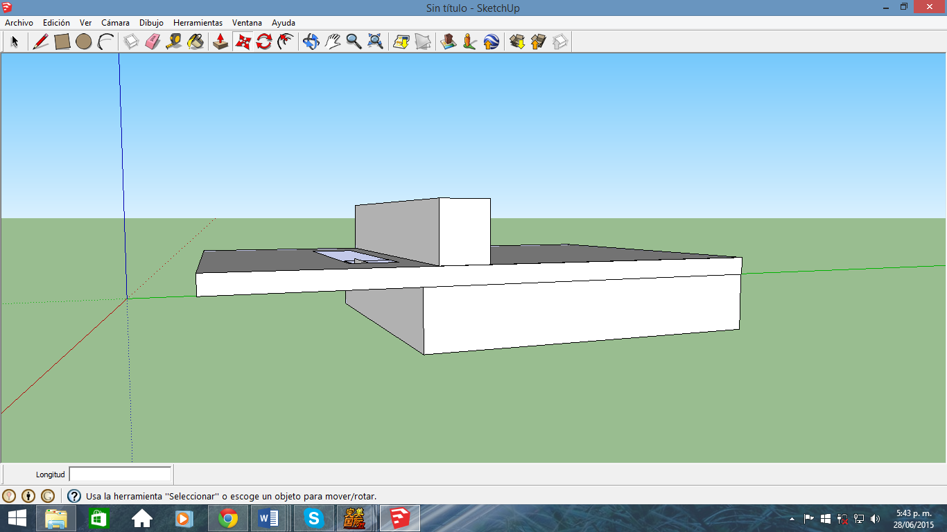Click Share Model upload icon
Image resolution: width=947 pixels, height=532 pixels.
pos(539,42)
